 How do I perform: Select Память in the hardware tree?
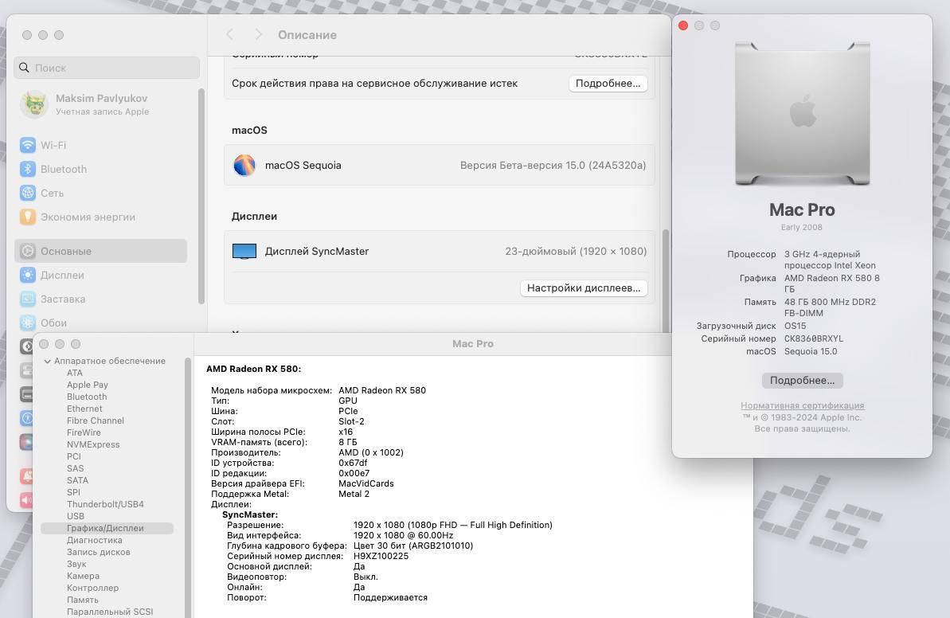click(82, 599)
